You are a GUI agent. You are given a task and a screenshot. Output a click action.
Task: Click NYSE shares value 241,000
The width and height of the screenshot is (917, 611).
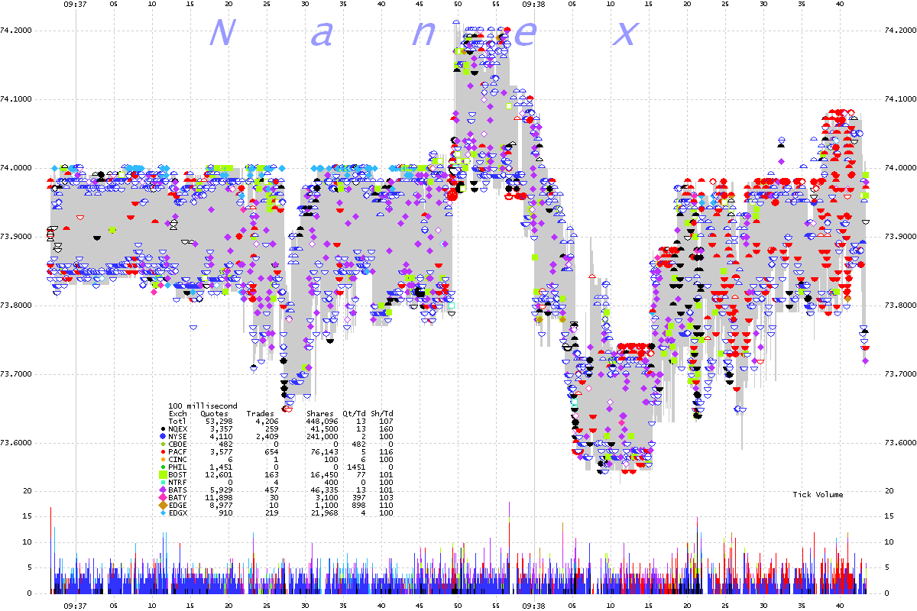point(322,436)
